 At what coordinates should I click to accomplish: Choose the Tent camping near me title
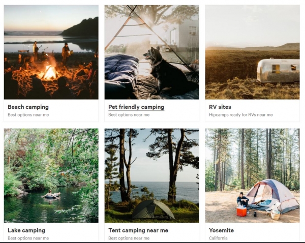pos(138,230)
